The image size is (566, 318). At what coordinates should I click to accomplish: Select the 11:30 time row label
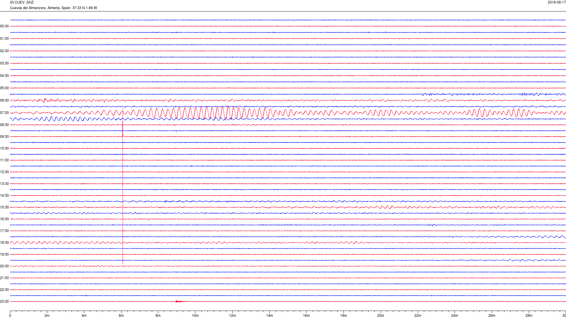coord(4,160)
